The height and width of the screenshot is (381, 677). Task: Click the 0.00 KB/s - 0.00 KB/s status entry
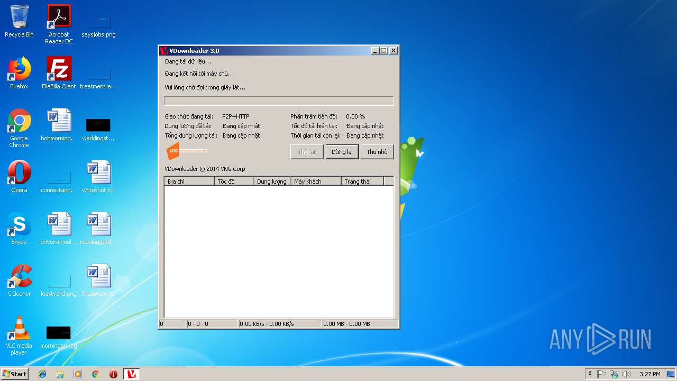tap(279, 324)
